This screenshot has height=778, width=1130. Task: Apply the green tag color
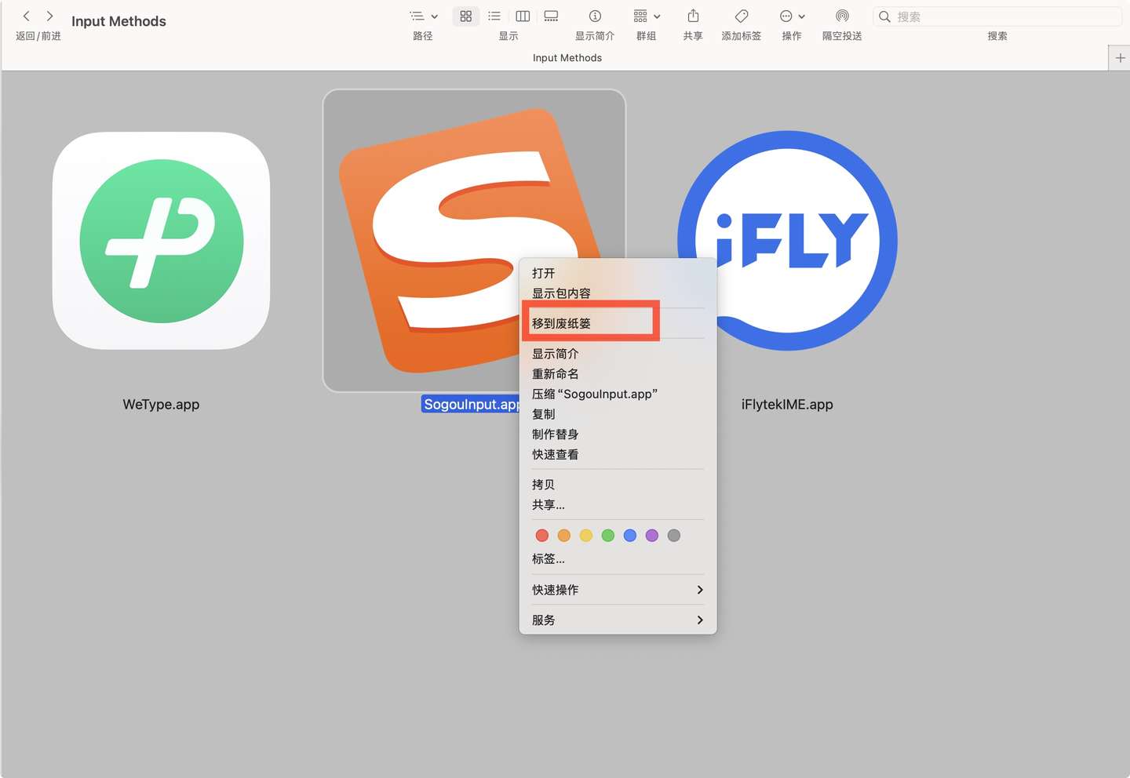pos(608,536)
